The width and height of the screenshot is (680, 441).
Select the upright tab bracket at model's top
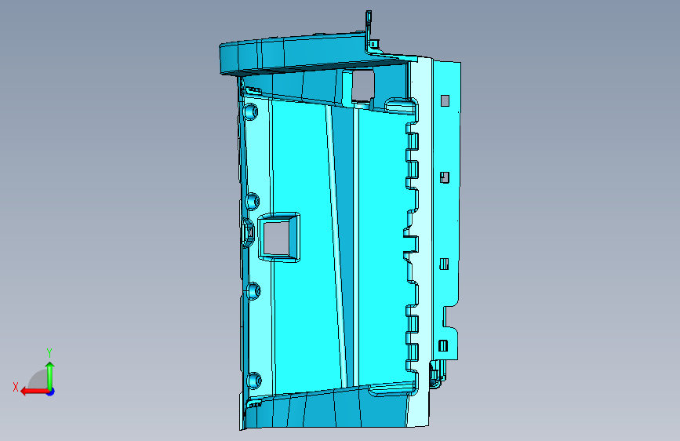pos(370,31)
